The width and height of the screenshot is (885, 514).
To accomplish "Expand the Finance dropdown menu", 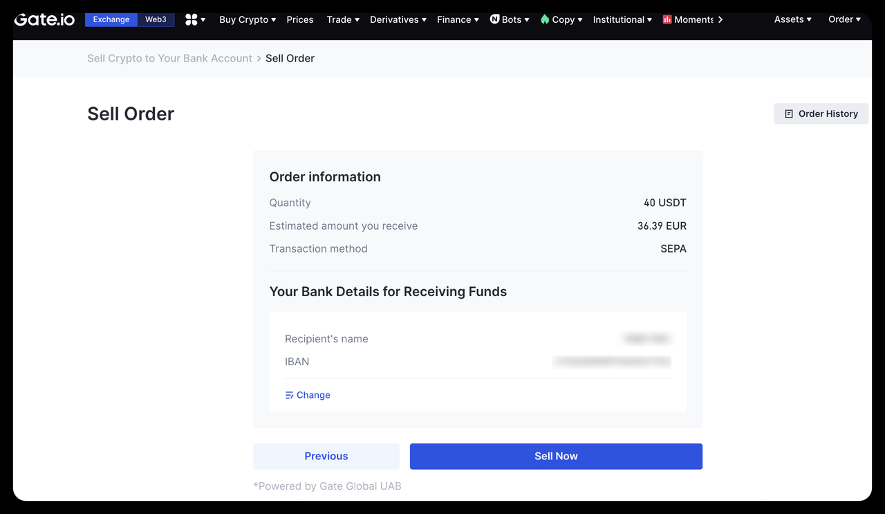I will pyautogui.click(x=458, y=19).
